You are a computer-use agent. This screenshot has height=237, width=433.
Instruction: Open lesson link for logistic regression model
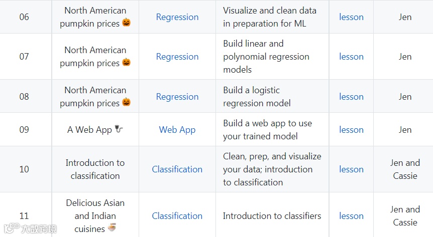coord(351,97)
